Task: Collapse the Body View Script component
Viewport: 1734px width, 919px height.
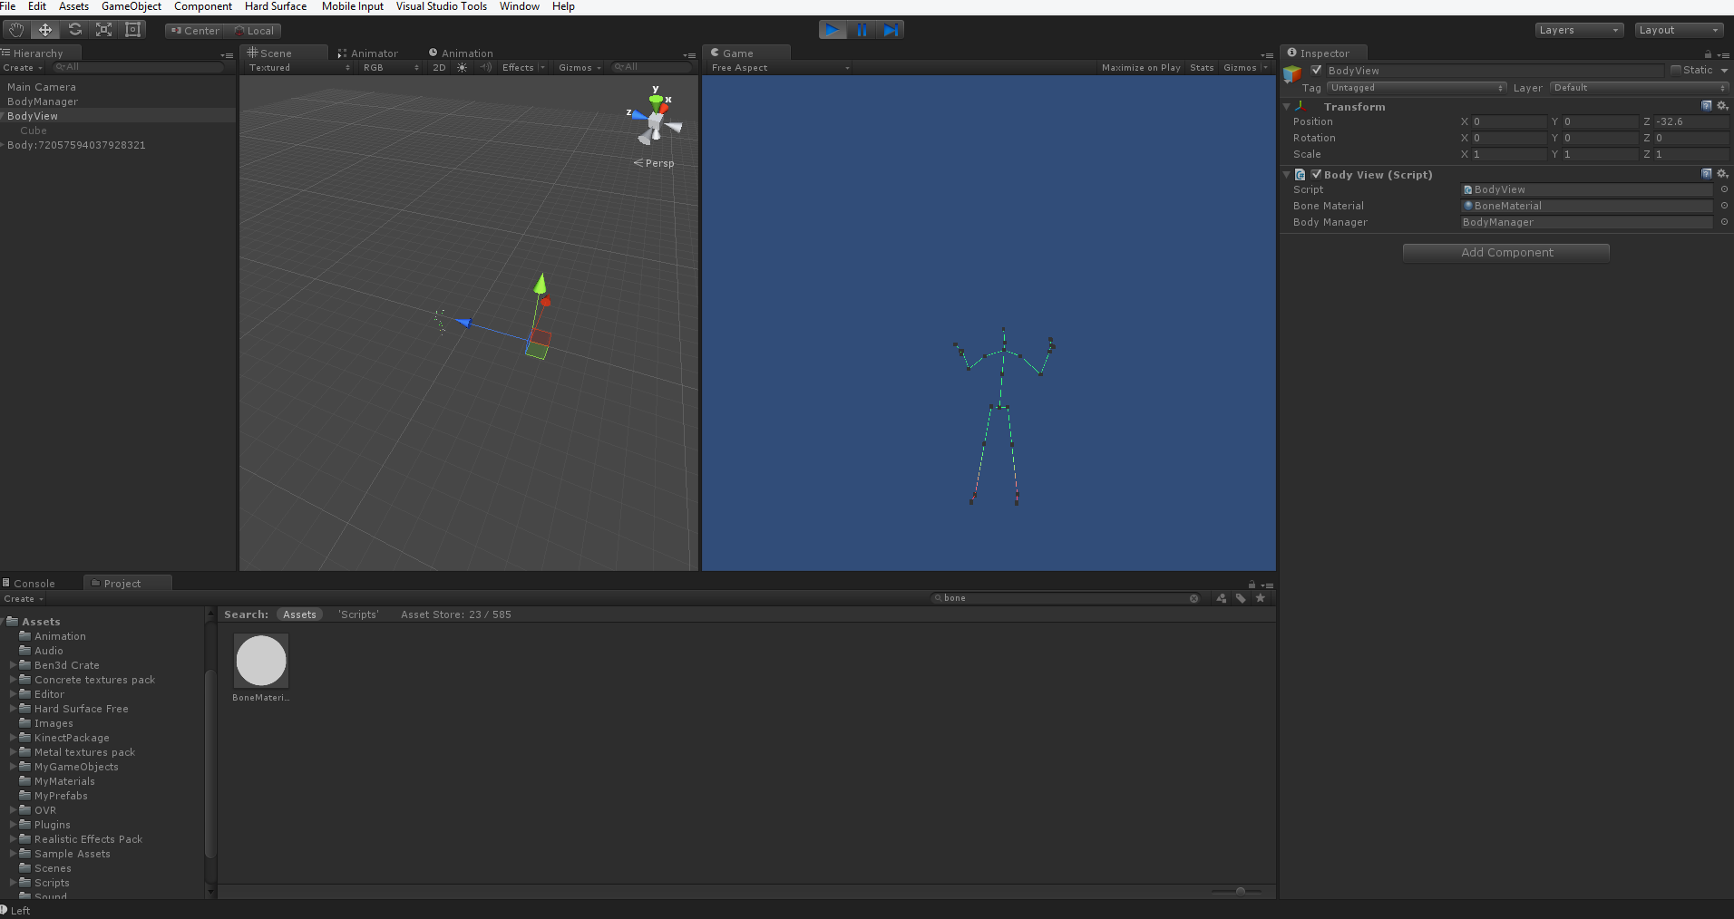Action: tap(1287, 174)
